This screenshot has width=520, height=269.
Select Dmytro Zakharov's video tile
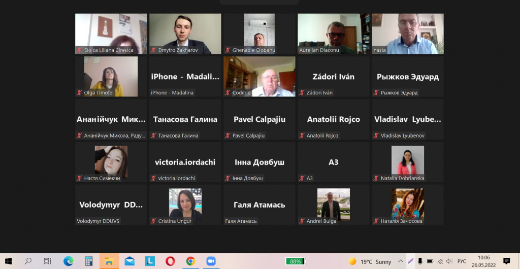click(185, 34)
